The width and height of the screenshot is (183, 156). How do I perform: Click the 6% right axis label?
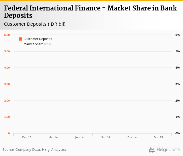coord(177,35)
